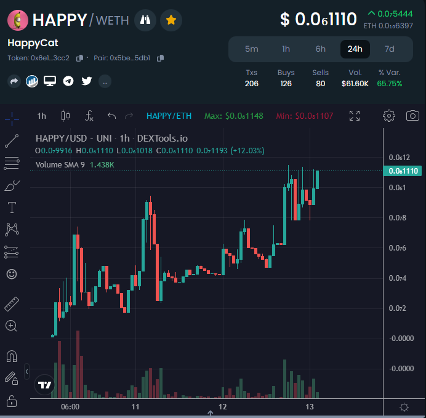Viewport: 426px width, 418px height.
Task: Collapse the drawing toolbar arrow
Action: pos(26,371)
